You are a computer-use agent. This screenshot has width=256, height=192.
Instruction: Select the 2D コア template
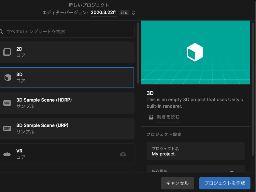[67, 52]
